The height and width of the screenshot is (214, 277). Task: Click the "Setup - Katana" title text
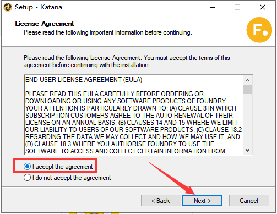click(x=39, y=7)
